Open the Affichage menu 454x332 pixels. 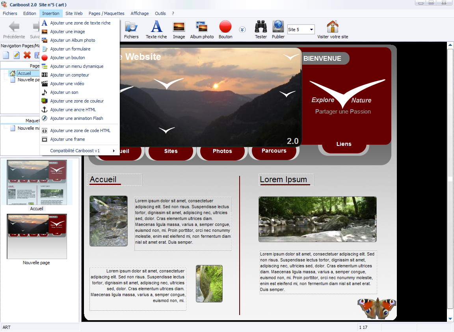pos(140,13)
